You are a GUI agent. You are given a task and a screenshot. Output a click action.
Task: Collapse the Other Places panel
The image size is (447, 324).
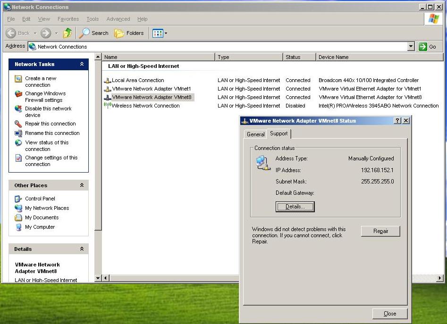82,185
